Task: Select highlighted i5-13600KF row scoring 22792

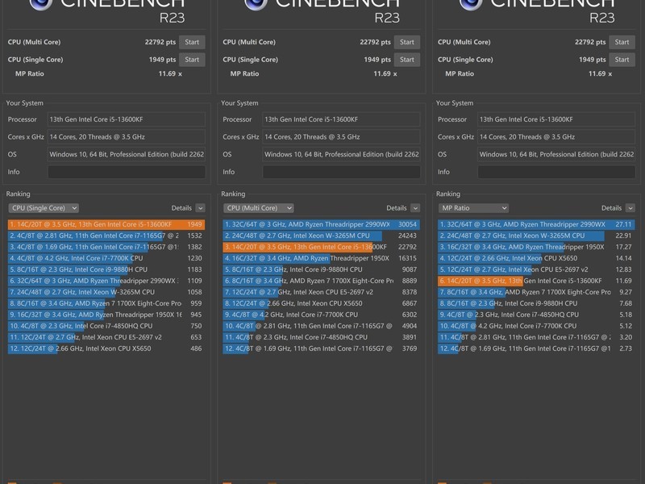Action: tap(321, 247)
